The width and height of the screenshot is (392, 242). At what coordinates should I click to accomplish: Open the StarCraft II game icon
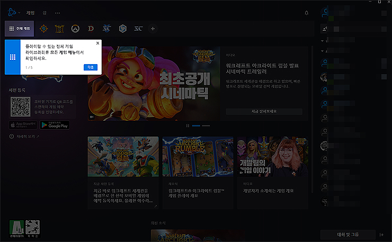107,29
